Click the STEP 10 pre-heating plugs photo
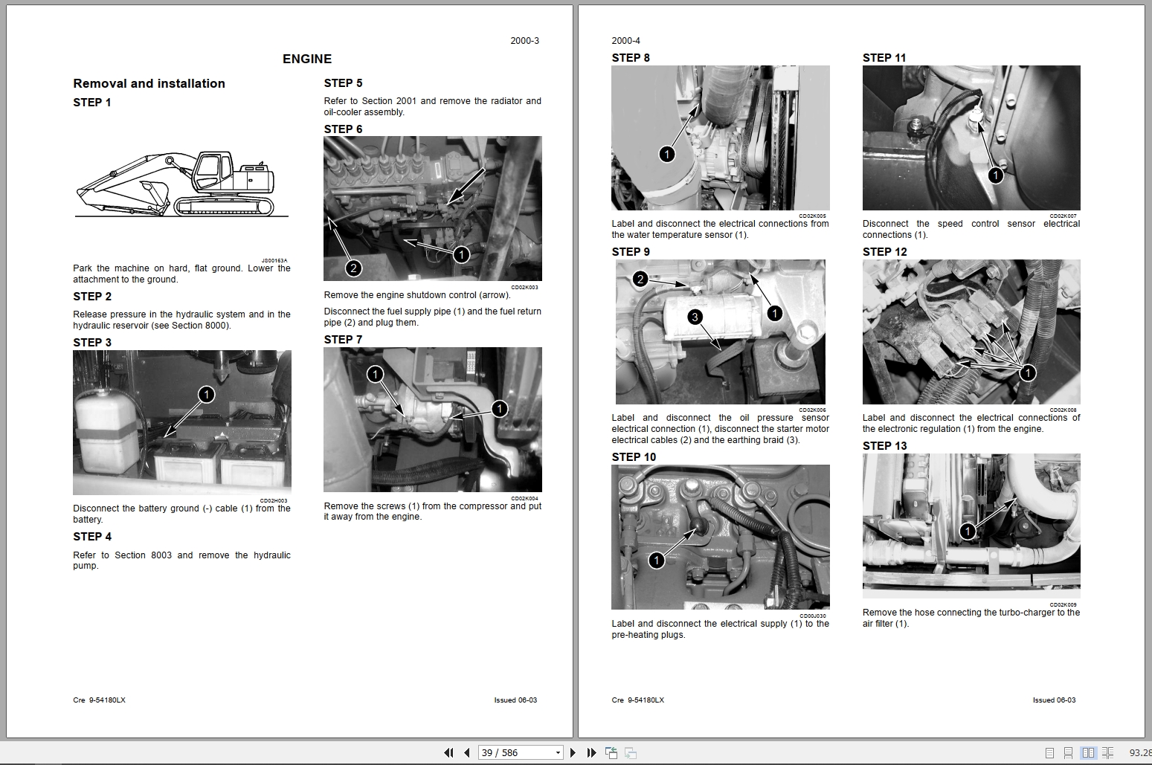Screen dimensions: 1152x765 (x=719, y=536)
